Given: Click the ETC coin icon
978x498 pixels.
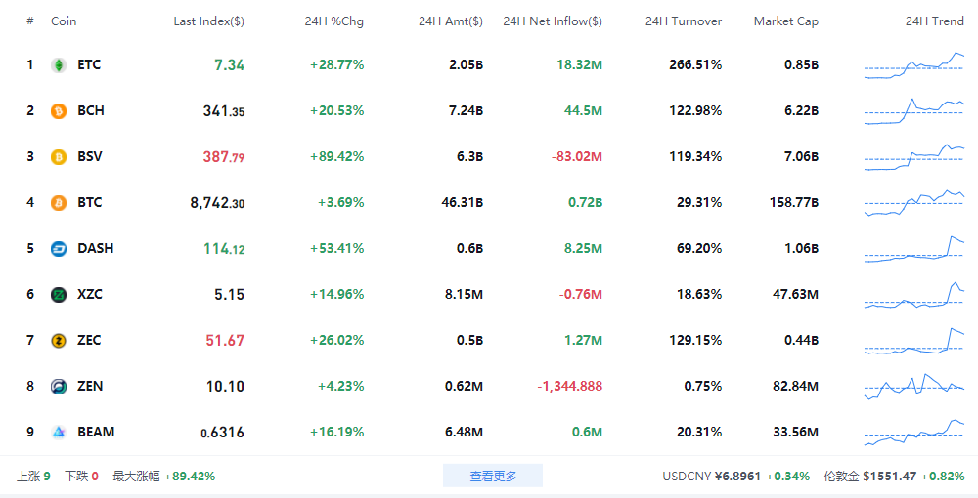Looking at the screenshot, I should click(x=59, y=65).
